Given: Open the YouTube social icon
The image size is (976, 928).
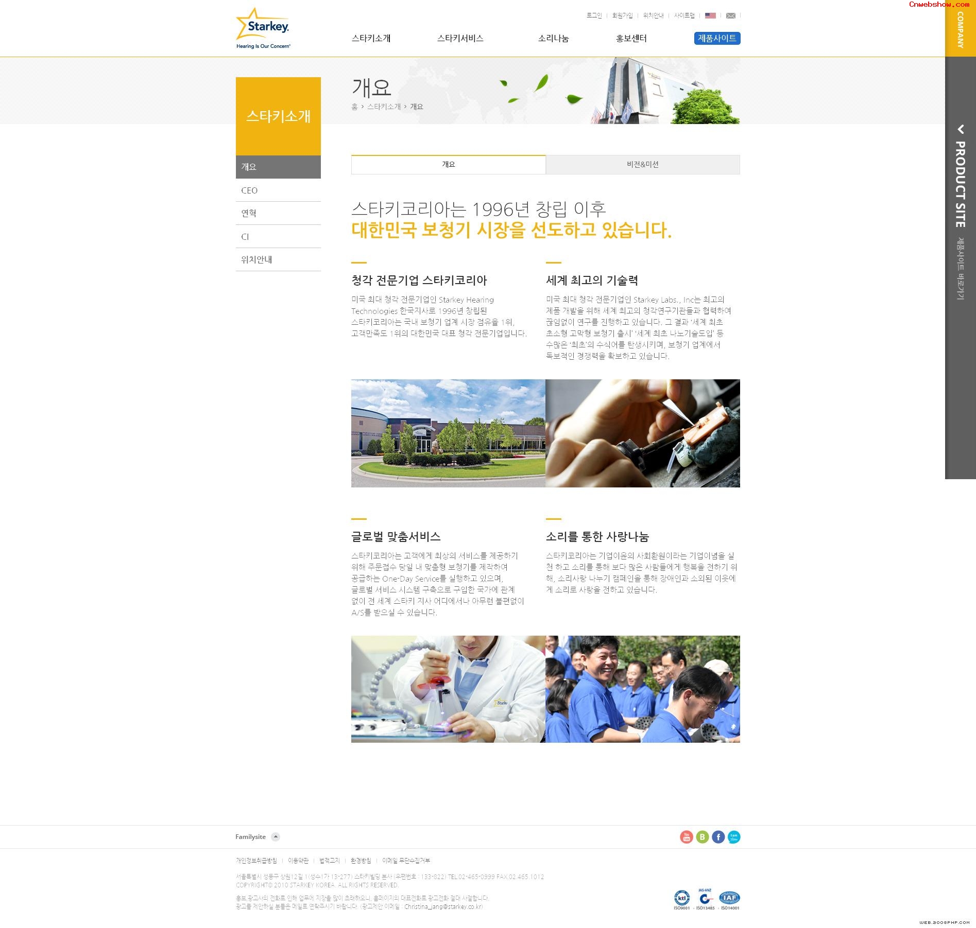Looking at the screenshot, I should (x=686, y=837).
